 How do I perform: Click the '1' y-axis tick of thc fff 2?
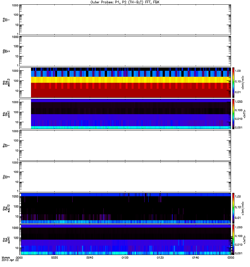point(18,191)
